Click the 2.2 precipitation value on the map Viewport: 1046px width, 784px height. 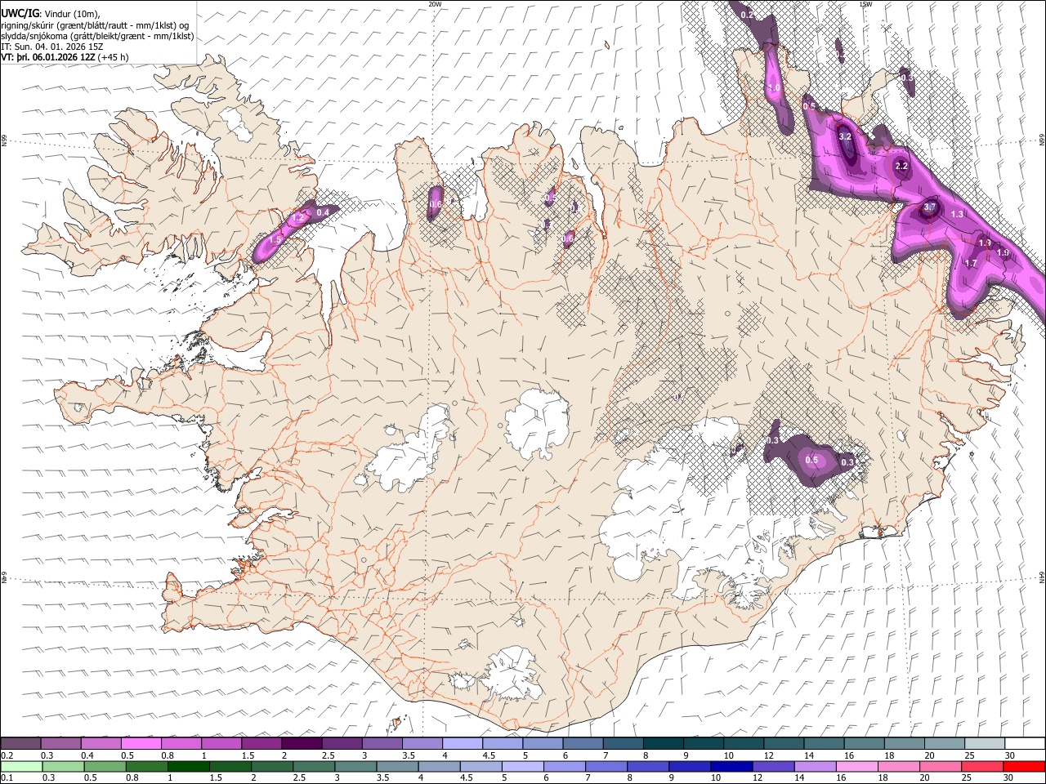click(x=901, y=166)
